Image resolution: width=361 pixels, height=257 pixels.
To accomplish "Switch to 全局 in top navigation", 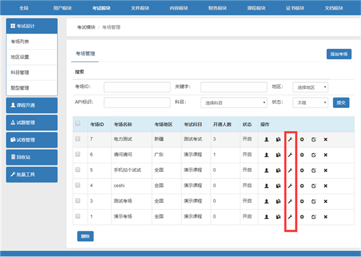I will pyautogui.click(x=24, y=8).
